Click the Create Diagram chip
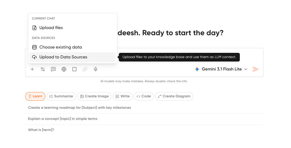291x148 pixels. pos(174,96)
